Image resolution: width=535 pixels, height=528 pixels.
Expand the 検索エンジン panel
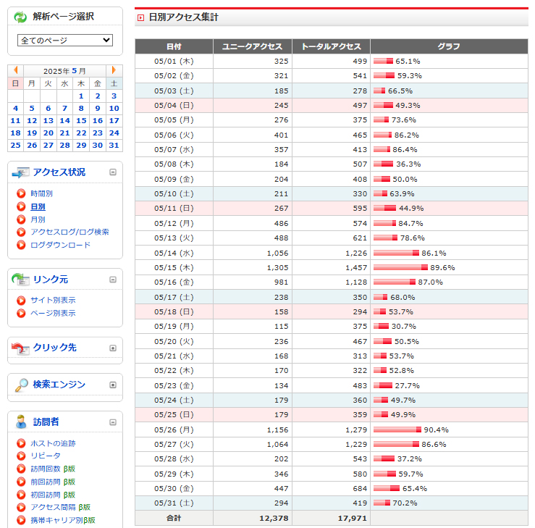113,385
